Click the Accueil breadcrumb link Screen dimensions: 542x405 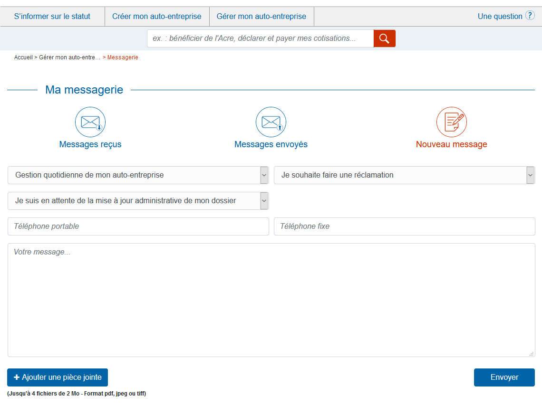click(23, 57)
